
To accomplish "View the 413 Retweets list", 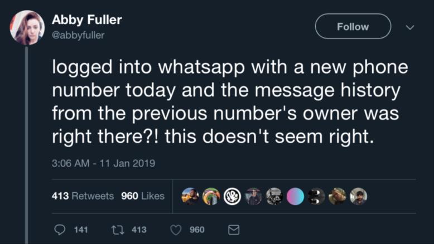I will click(83, 196).
